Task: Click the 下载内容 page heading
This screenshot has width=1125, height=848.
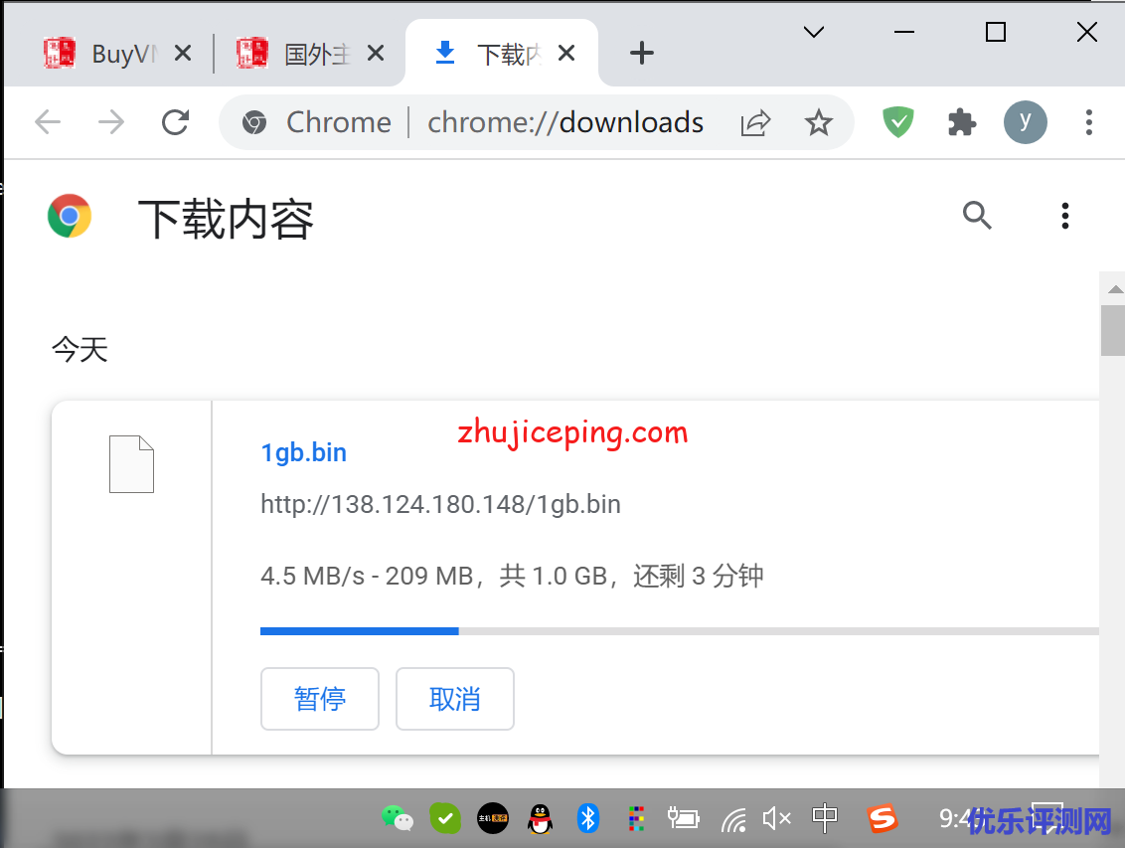Action: pyautogui.click(x=226, y=219)
